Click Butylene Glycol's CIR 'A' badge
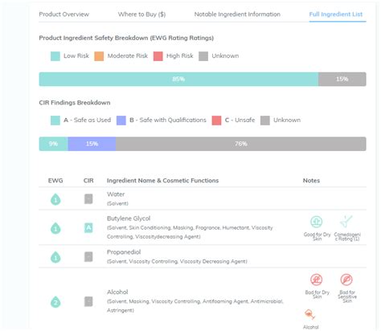This screenshot has width=381, height=331. pos(88,228)
